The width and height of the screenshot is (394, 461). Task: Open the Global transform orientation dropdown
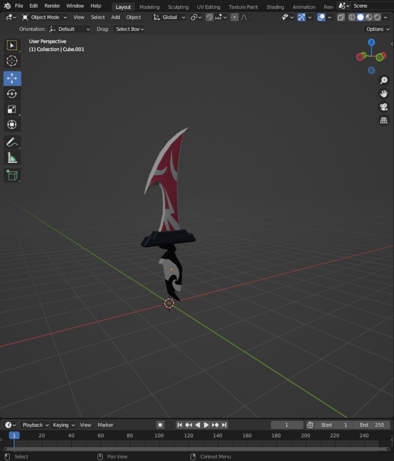click(x=169, y=18)
